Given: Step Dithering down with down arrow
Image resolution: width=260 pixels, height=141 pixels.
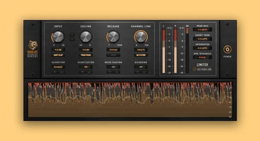Looking at the screenshot, I should tap(138, 72).
